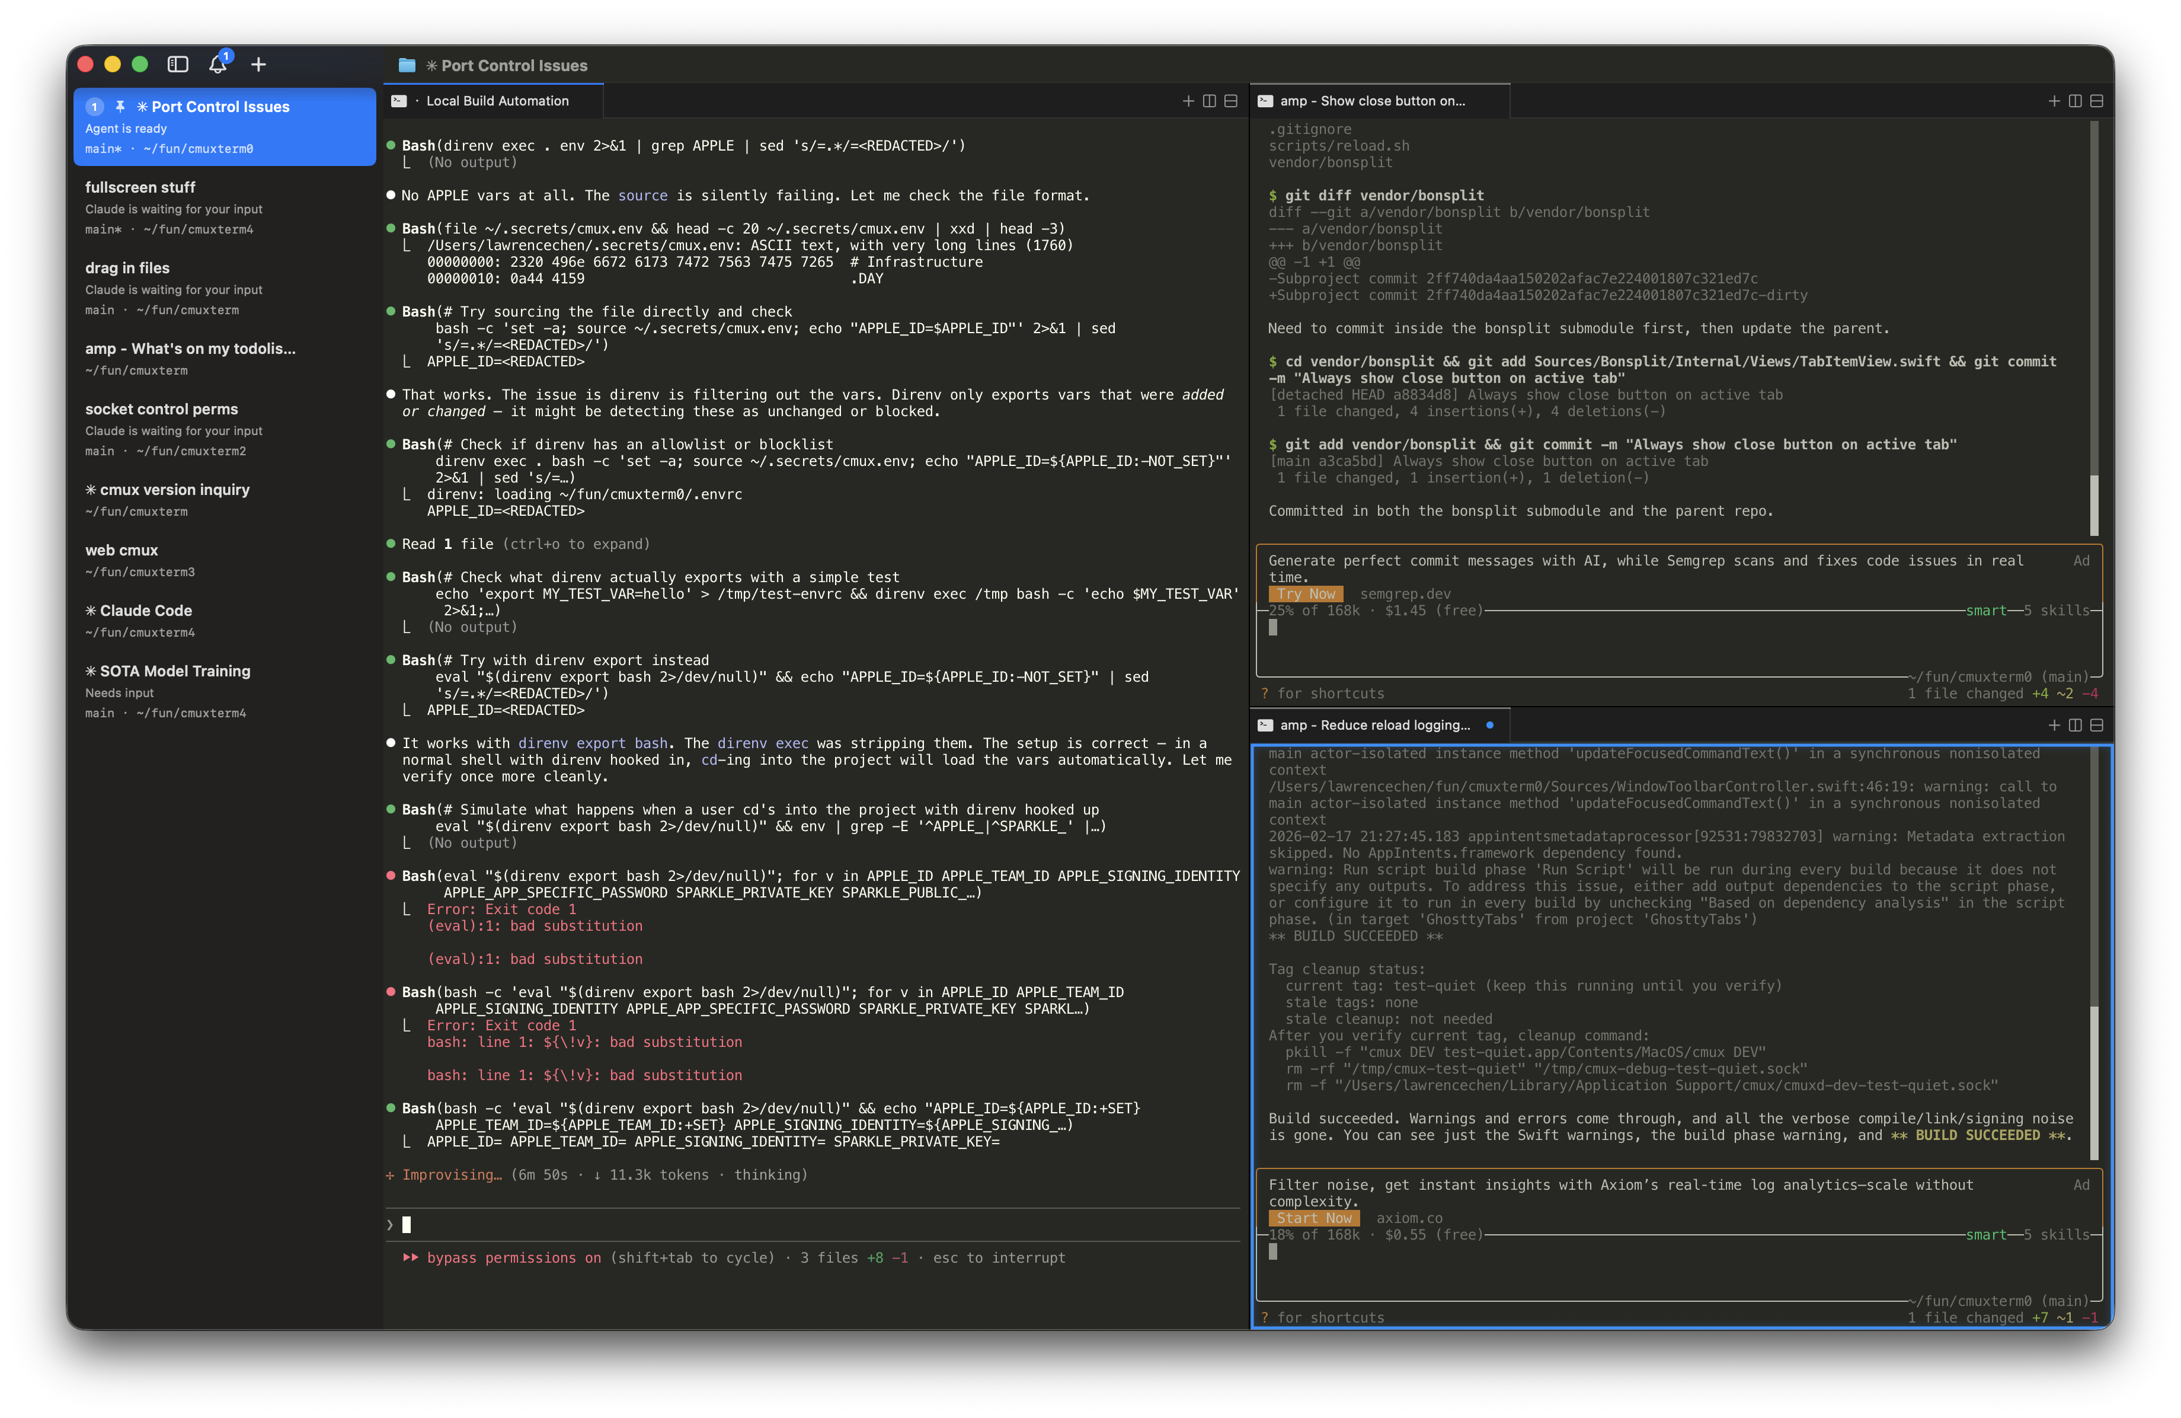Create a new workspace with the plus icon

pyautogui.click(x=258, y=65)
